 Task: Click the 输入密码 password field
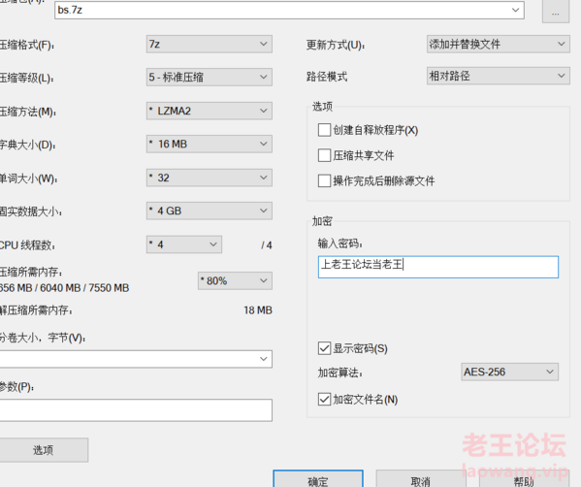(438, 267)
